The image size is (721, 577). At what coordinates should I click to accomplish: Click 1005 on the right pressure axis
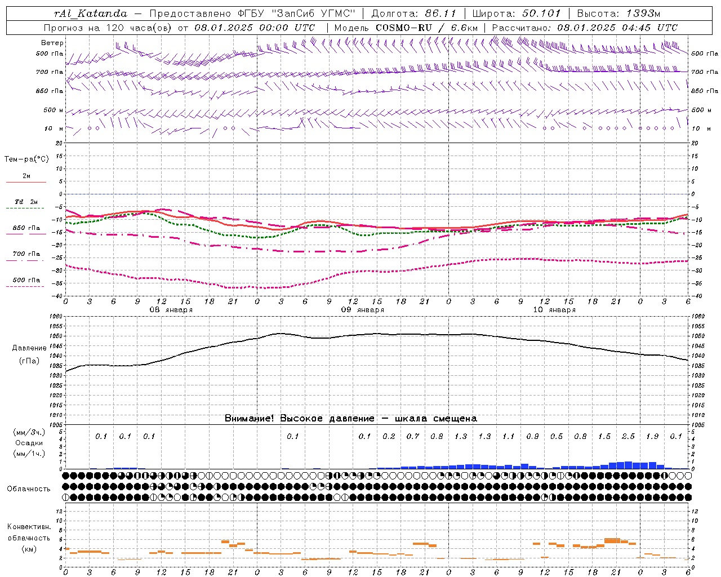(x=698, y=424)
